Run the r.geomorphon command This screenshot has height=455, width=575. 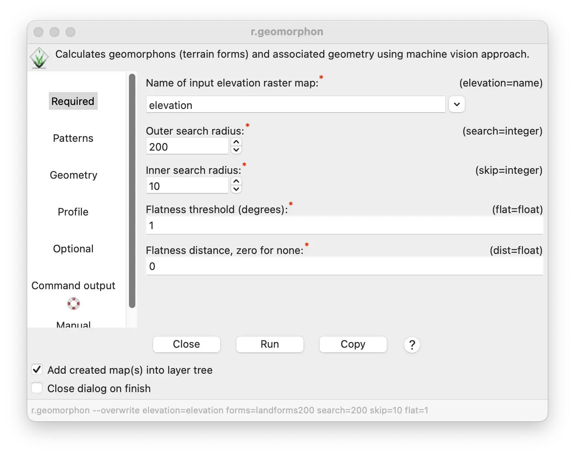(x=270, y=344)
